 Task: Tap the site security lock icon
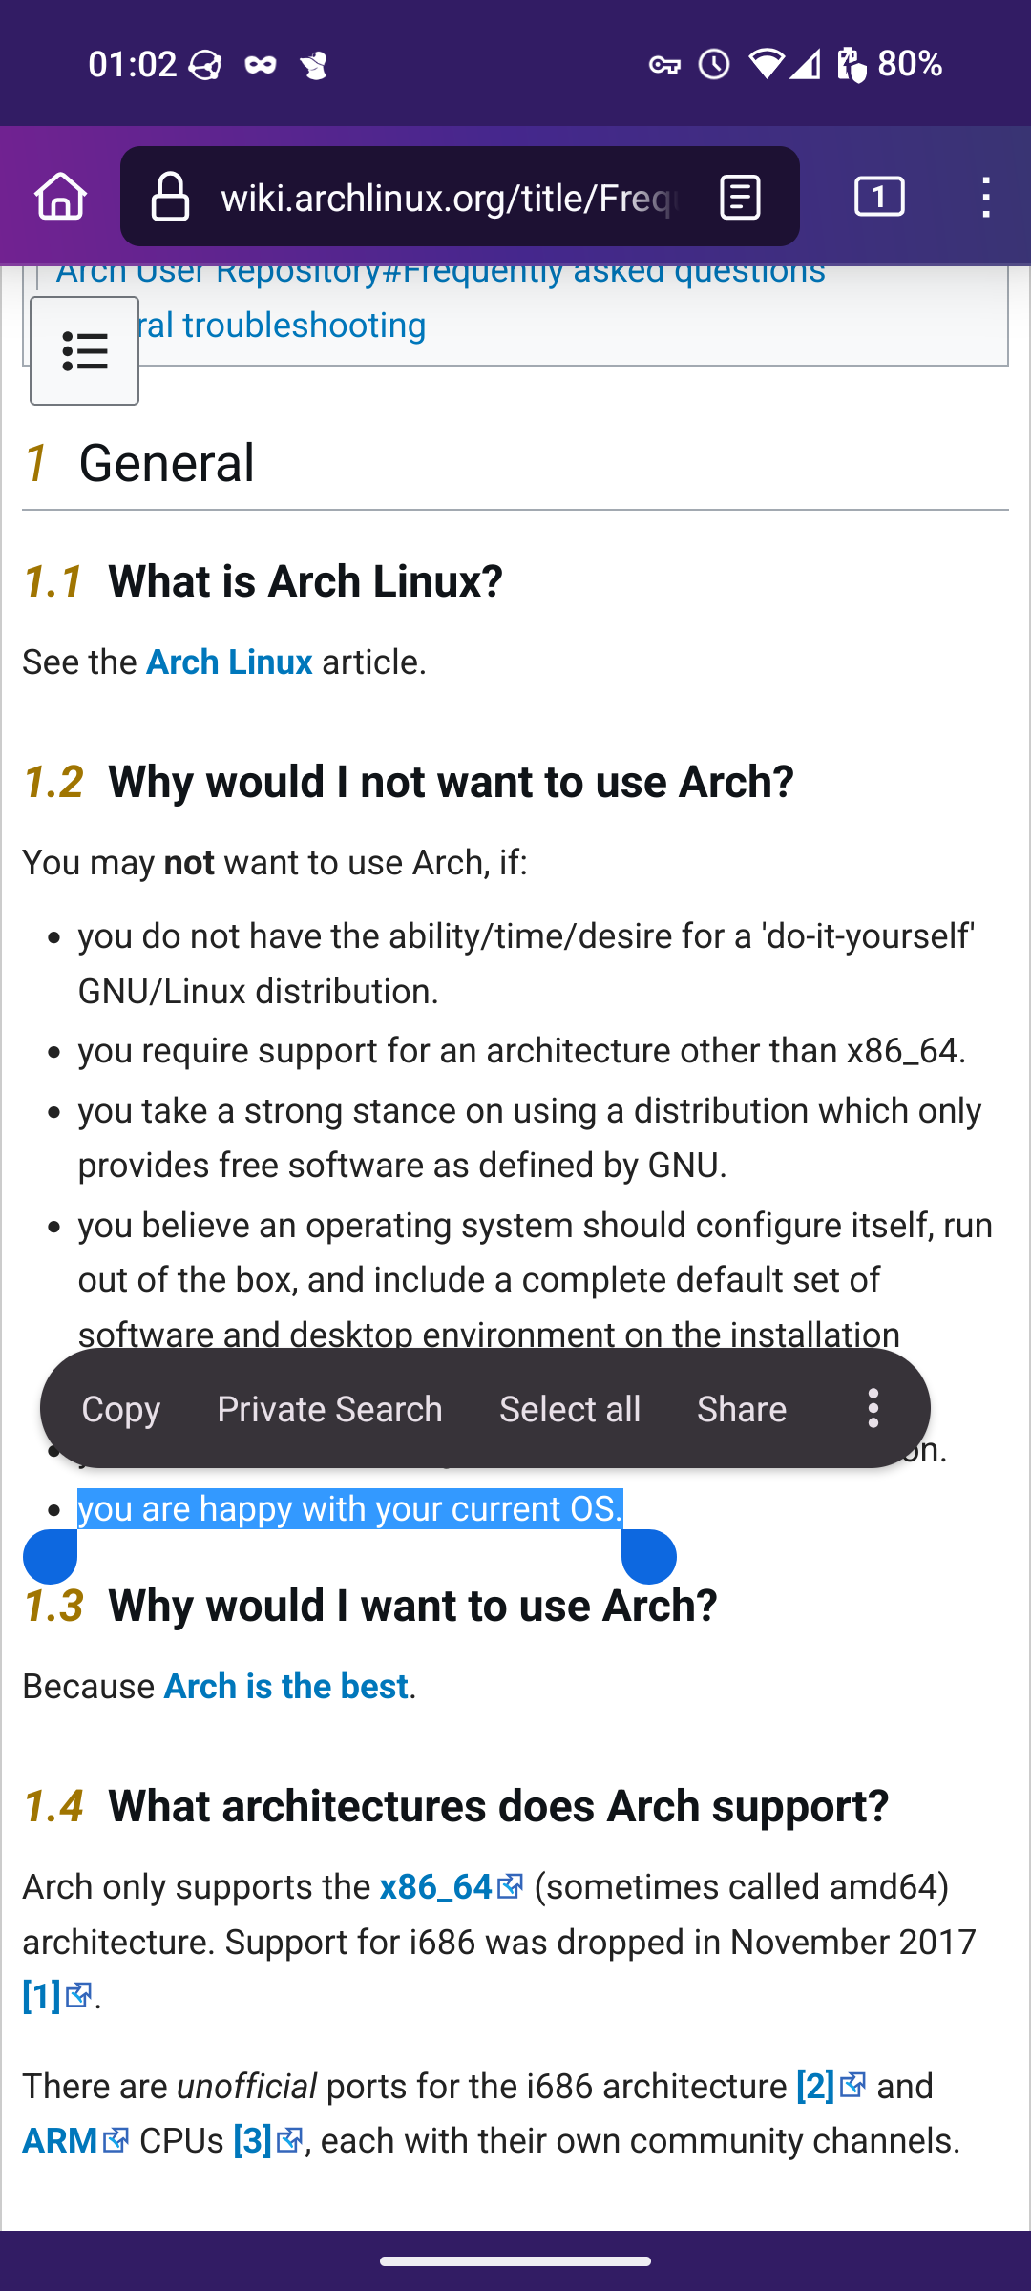(x=171, y=197)
